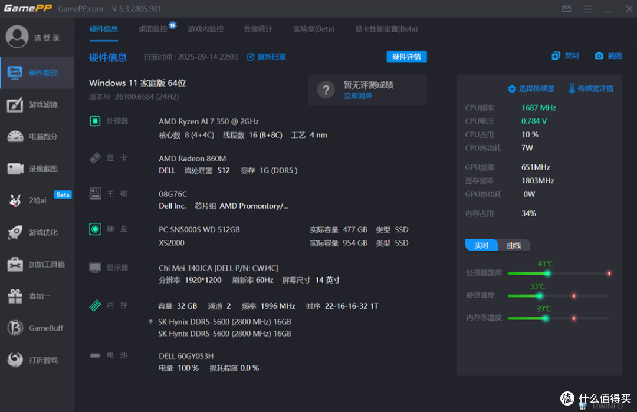Open the hamburger menu in title bar

[x=587, y=9]
